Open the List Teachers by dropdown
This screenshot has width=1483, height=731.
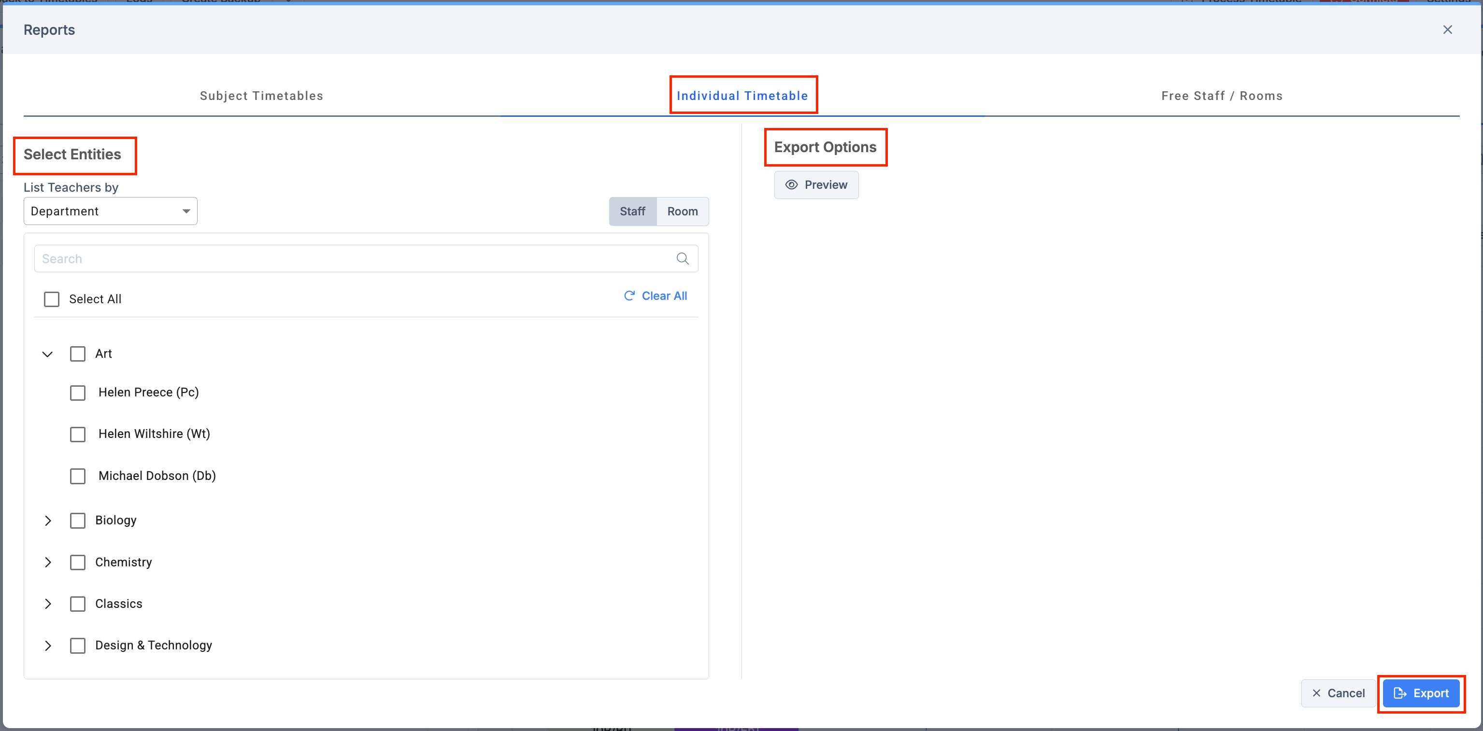110,211
